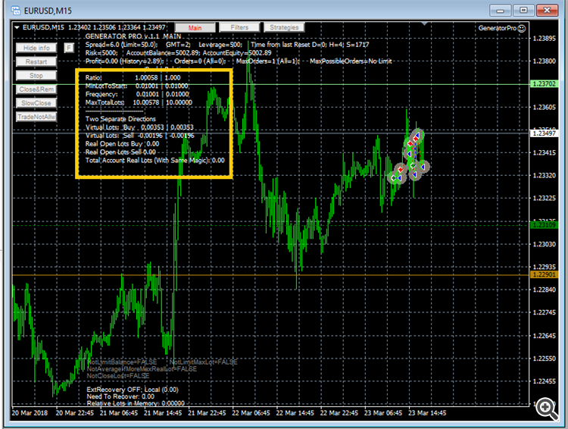Click the Restart button
Viewport: 568px width, 429px height.
click(x=36, y=62)
